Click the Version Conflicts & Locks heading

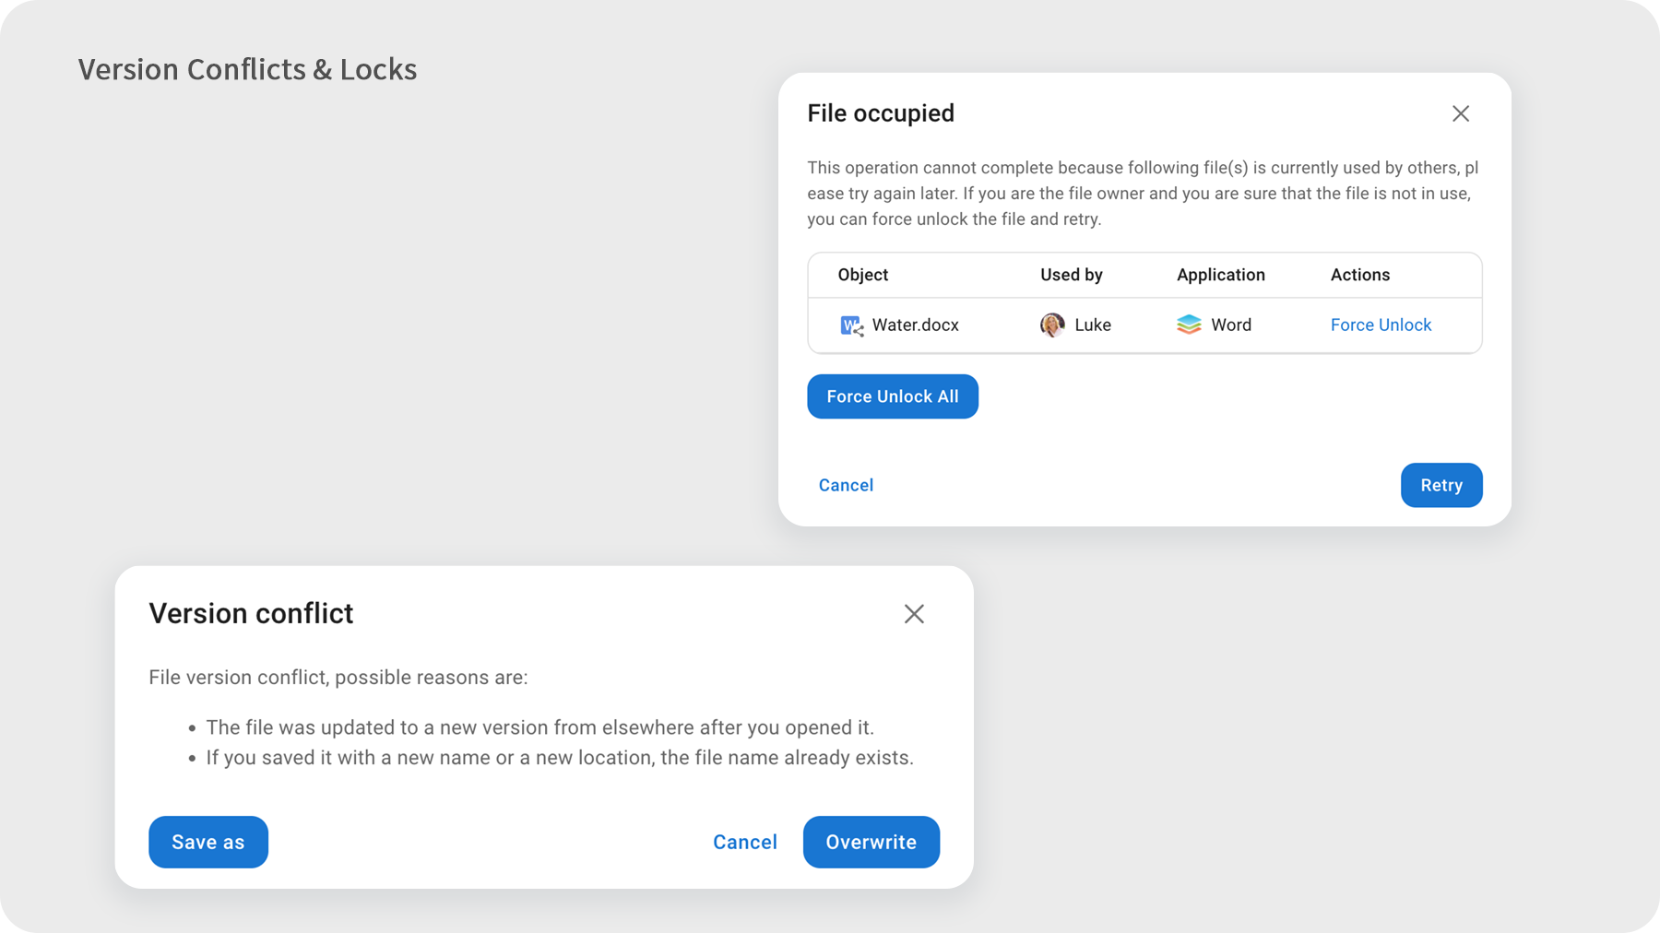(247, 69)
